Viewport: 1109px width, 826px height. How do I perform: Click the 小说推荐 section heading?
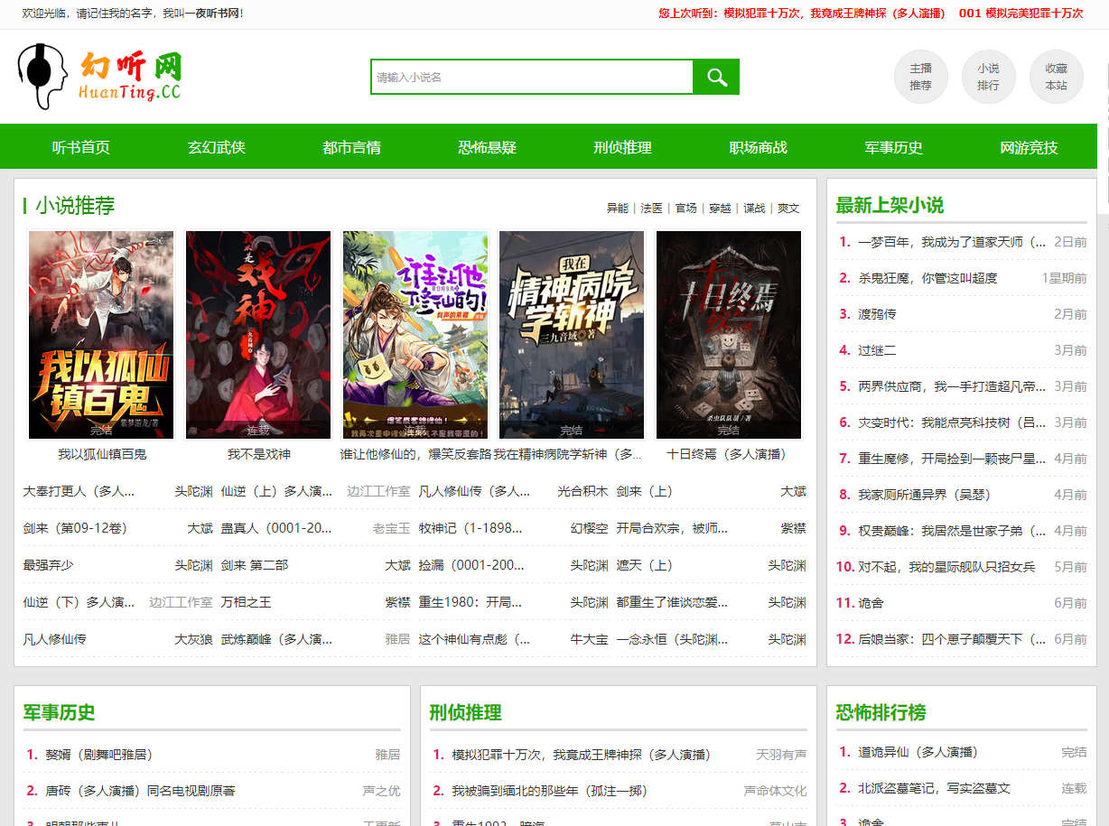click(75, 206)
